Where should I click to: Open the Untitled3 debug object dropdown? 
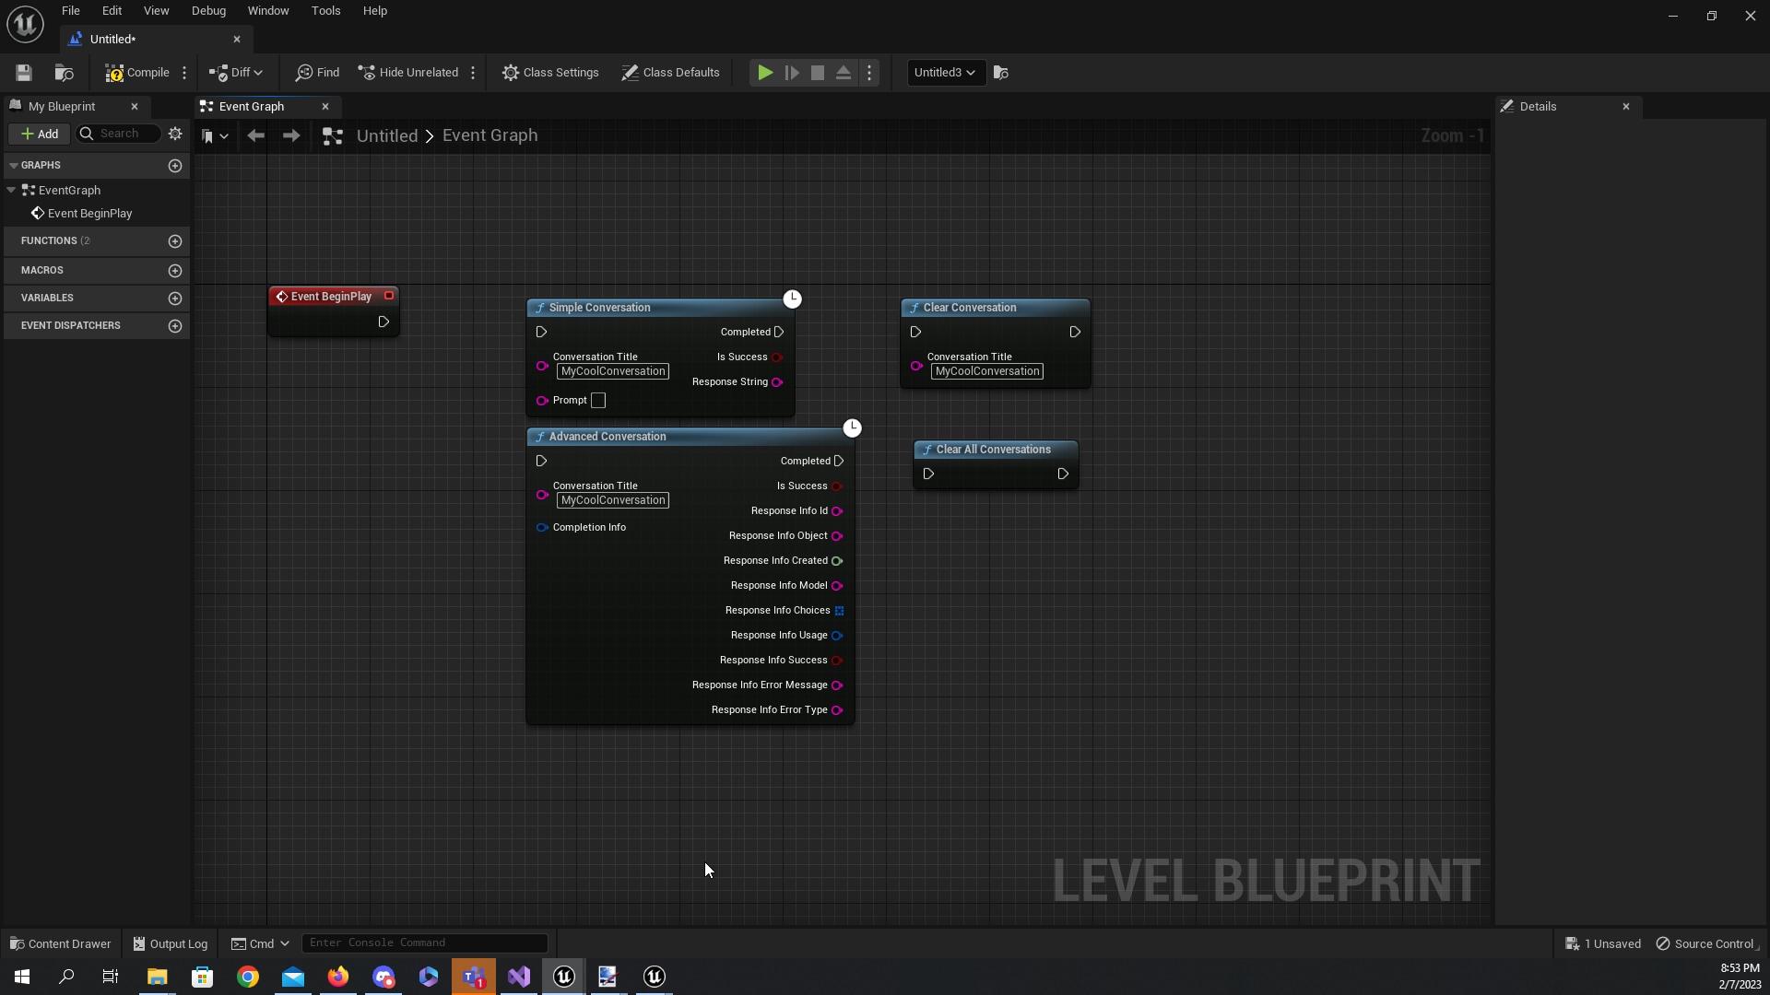click(945, 73)
